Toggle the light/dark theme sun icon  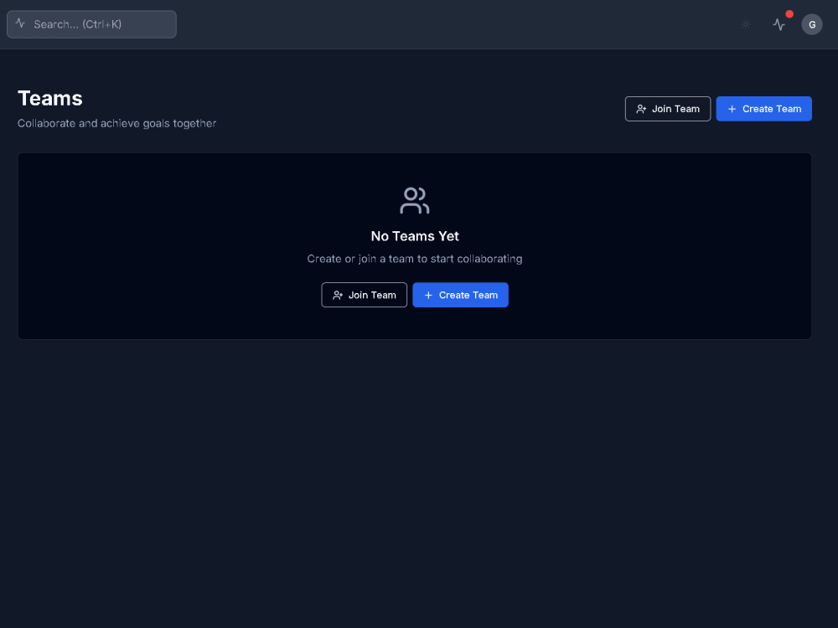pyautogui.click(x=746, y=24)
